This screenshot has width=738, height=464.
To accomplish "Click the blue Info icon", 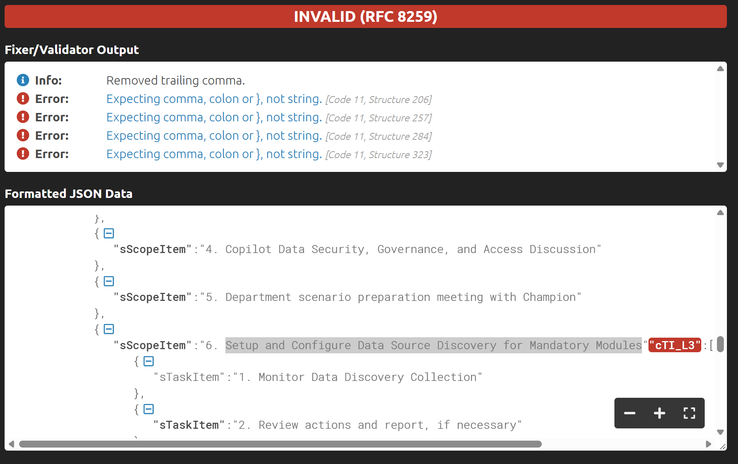I will coord(23,80).
